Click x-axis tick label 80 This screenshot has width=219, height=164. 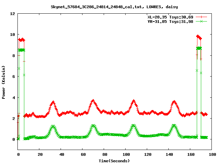105,154
